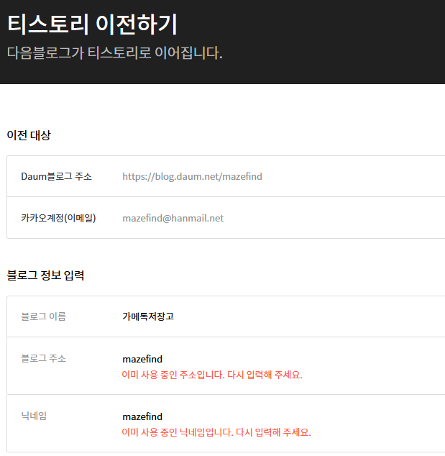Select the email mazefind@hanmail.net

click(x=173, y=218)
